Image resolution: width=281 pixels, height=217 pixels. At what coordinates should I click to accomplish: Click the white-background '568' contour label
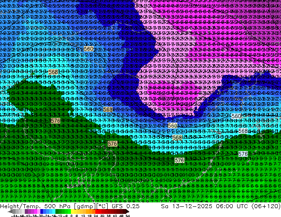pos(243,131)
